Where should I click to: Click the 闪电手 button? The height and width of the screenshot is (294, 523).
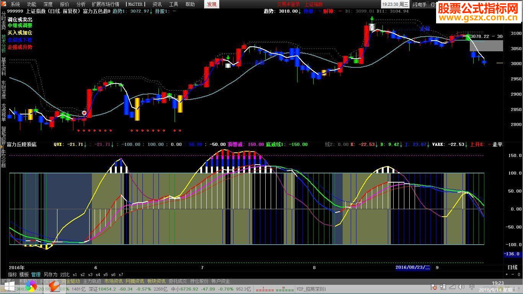[x=420, y=4]
